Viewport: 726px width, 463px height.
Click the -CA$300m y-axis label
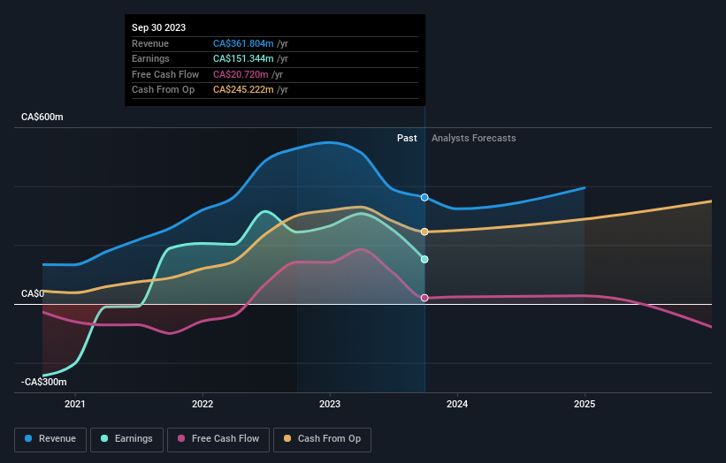44,382
